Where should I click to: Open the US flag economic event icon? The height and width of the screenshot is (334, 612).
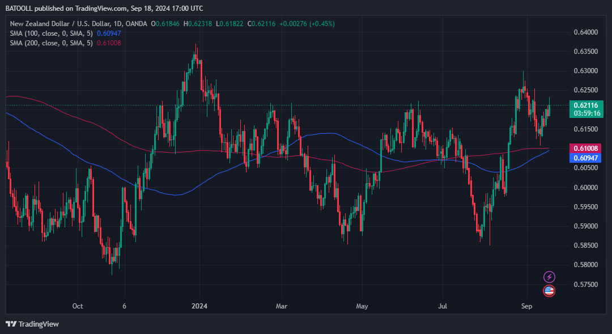click(x=549, y=291)
